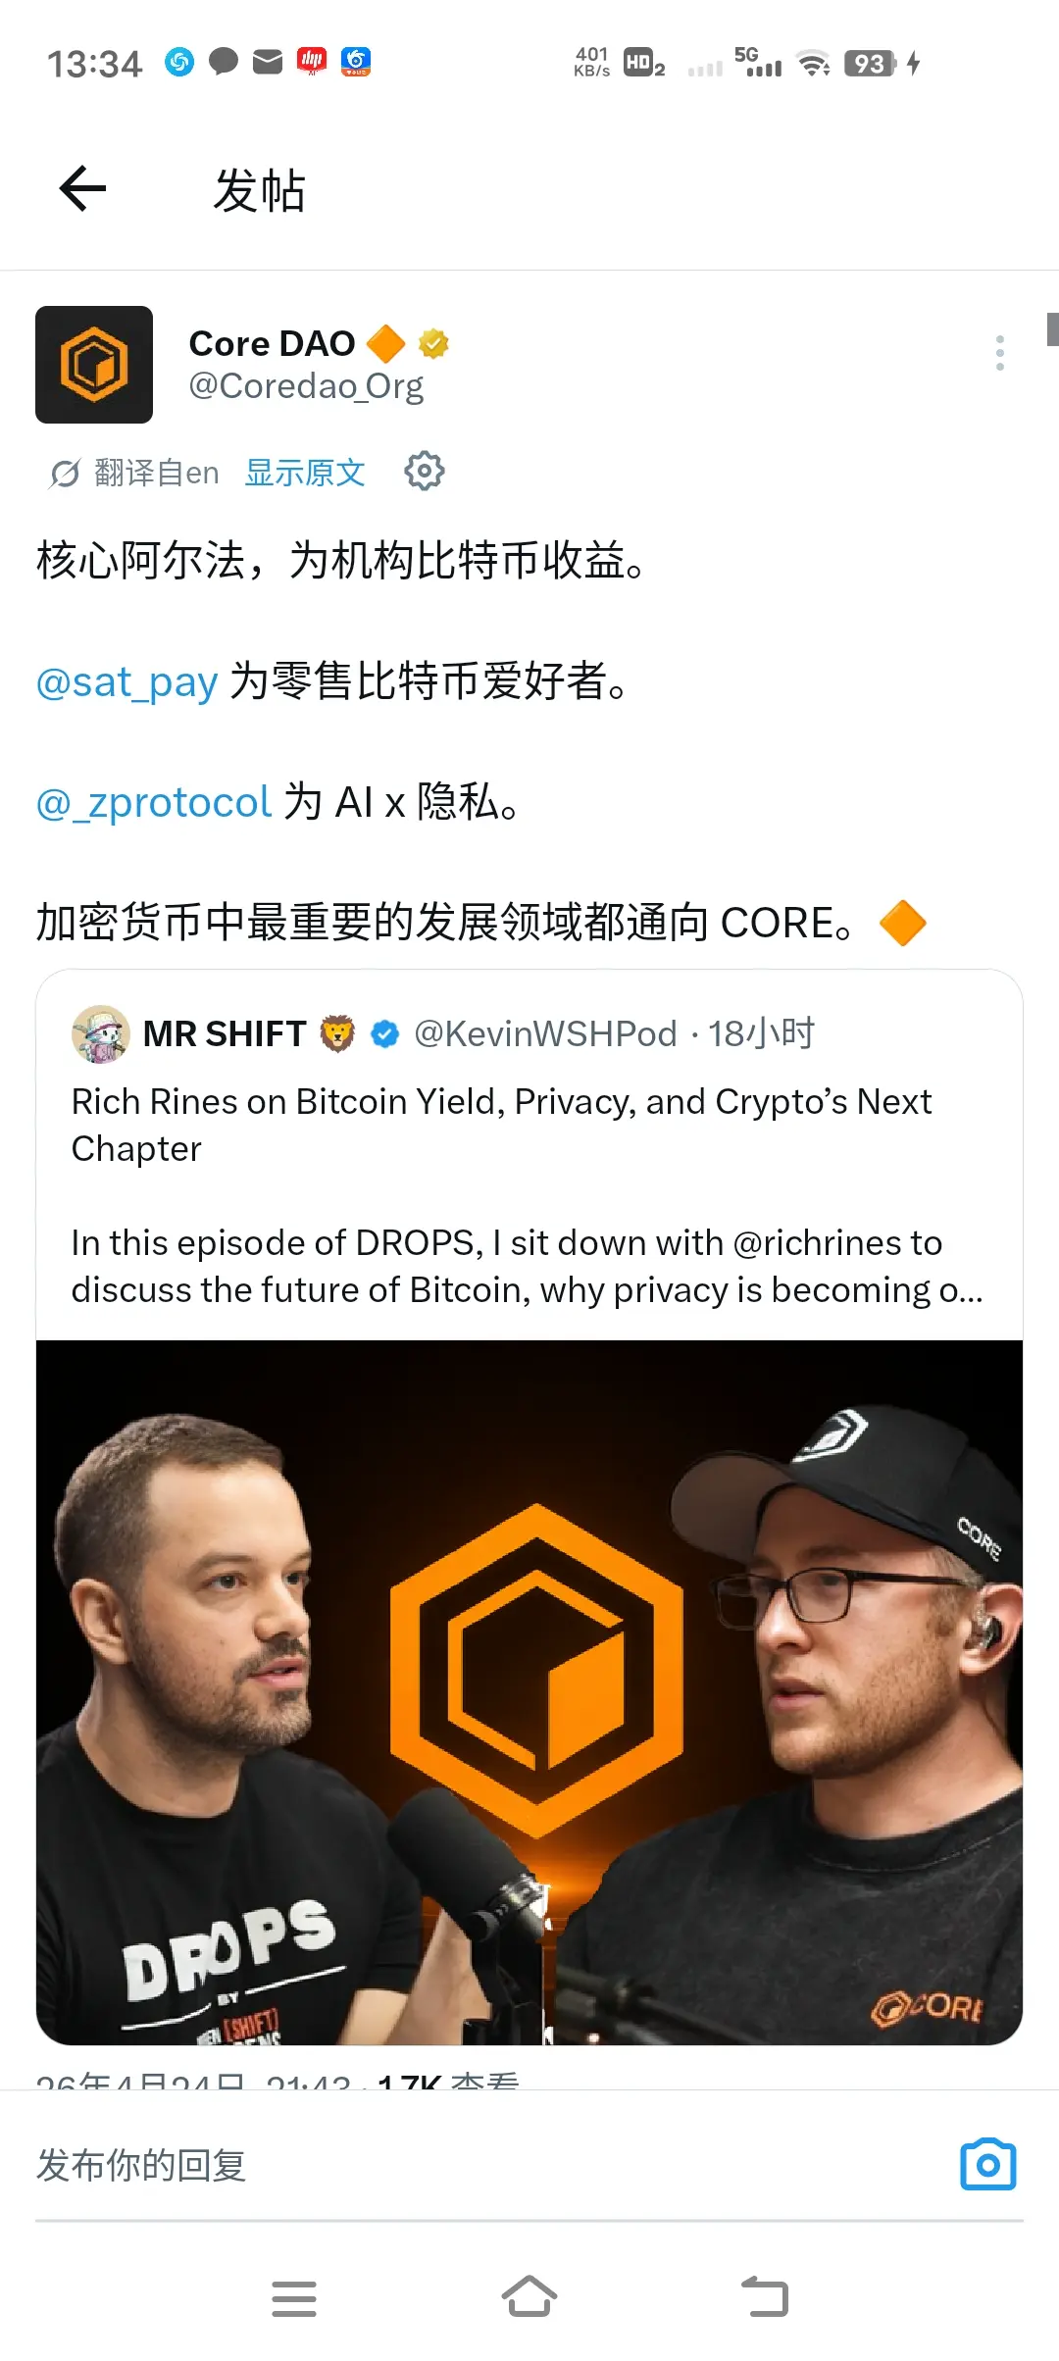The height and width of the screenshot is (2361, 1059).
Task: Open the @_zprotocol mention link
Action: (x=153, y=802)
